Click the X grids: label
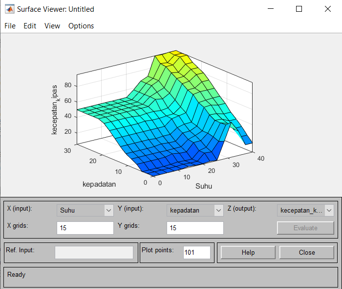The width and height of the screenshot is (342, 289). (x=18, y=225)
